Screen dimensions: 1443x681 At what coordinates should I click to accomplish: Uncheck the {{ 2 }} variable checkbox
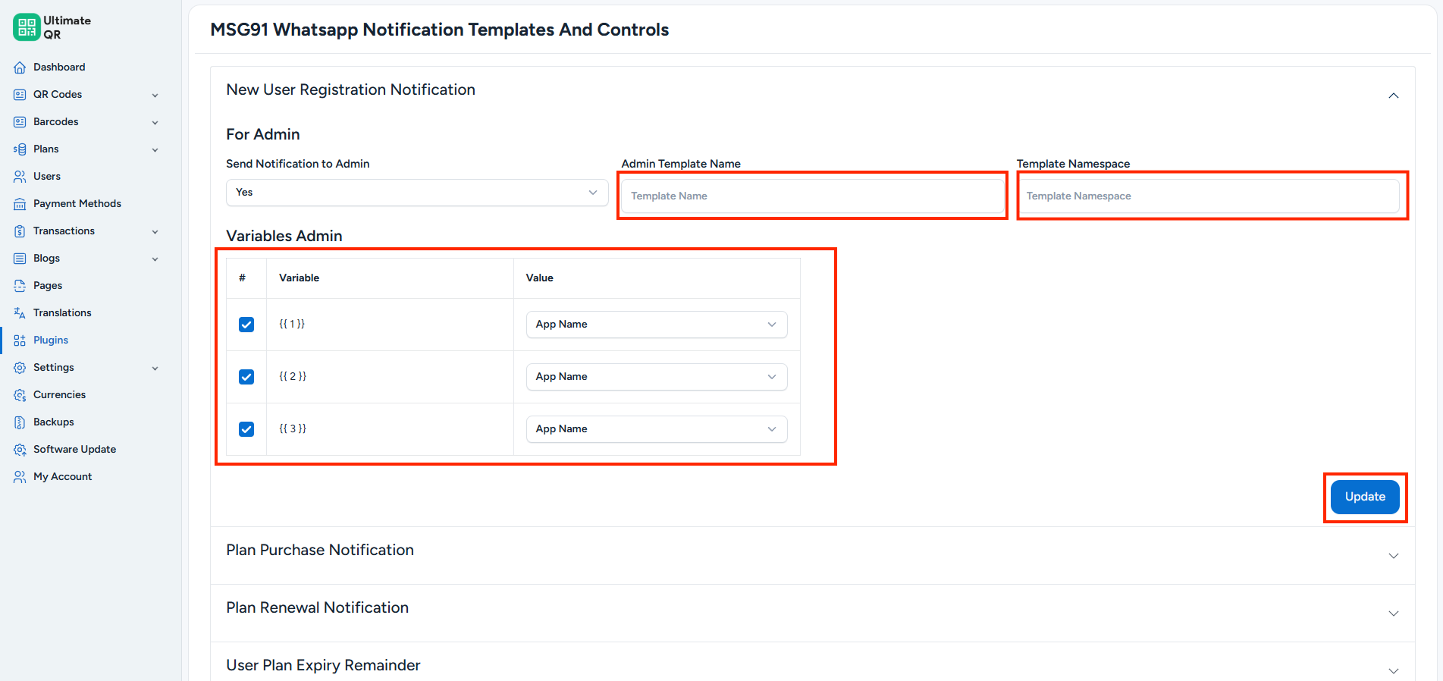click(246, 377)
